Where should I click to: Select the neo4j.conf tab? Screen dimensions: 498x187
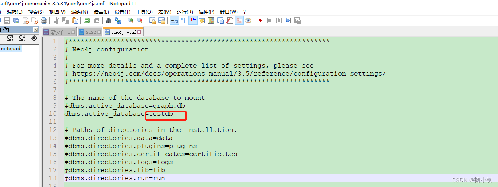[124, 32]
